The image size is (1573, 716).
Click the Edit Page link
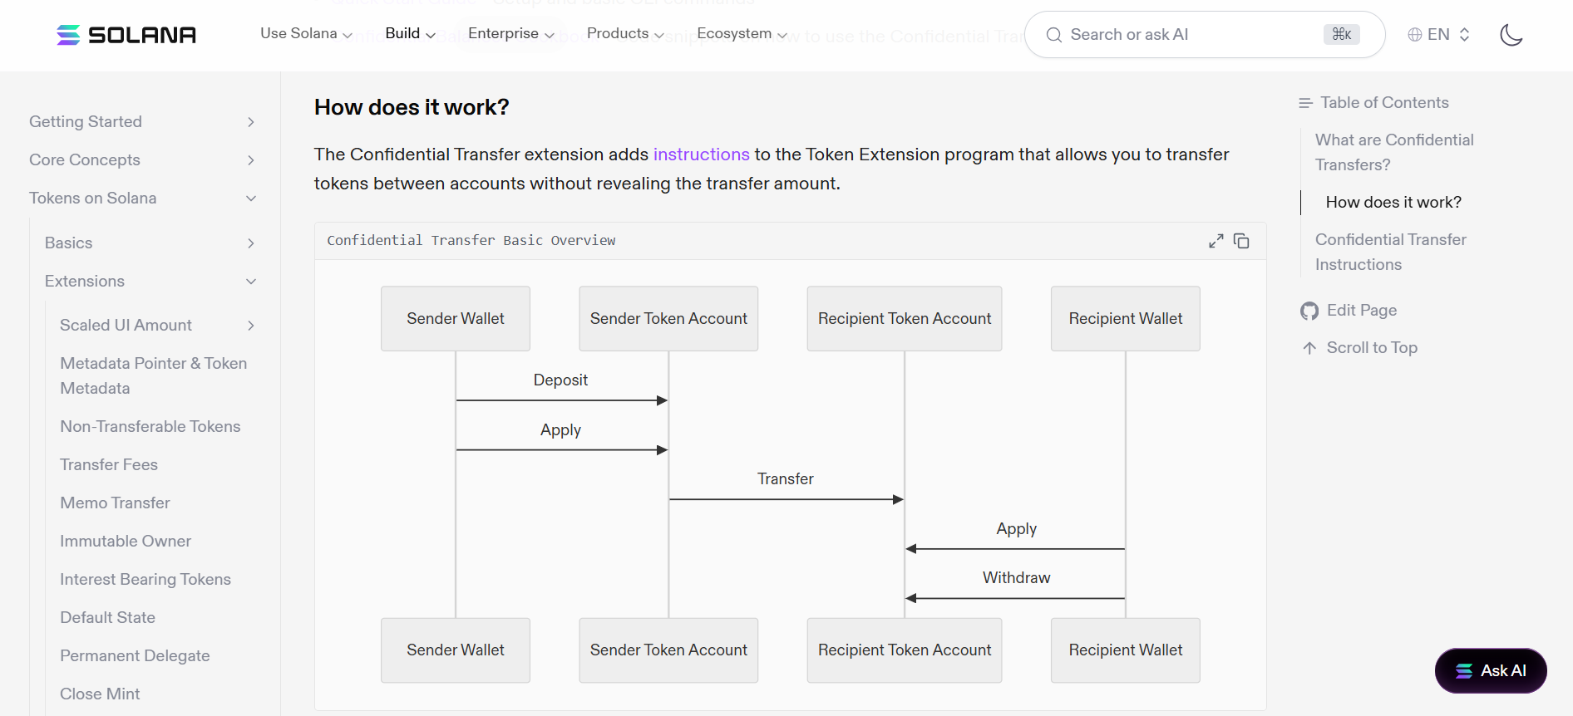(1362, 311)
